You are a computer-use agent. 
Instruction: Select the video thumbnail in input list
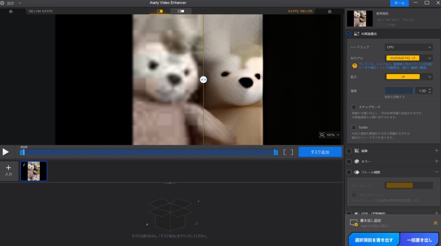click(34, 171)
